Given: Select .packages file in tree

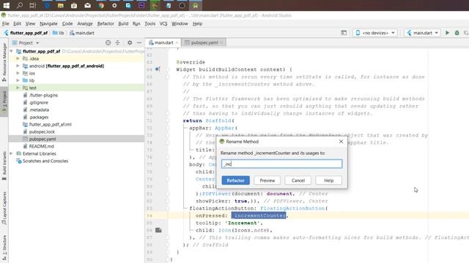Looking at the screenshot, I should point(39,117).
